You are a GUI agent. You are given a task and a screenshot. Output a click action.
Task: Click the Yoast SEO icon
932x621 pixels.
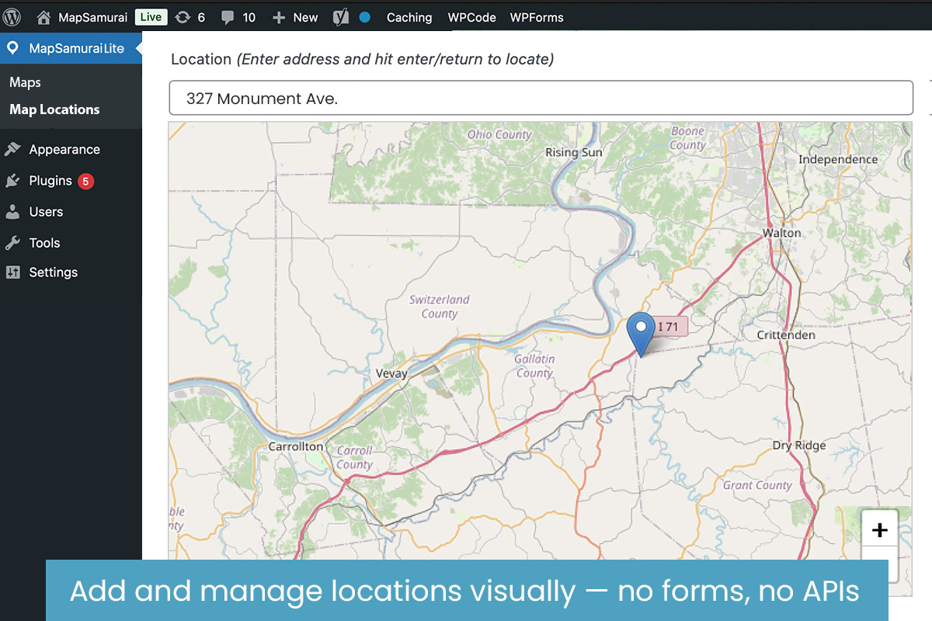tap(340, 17)
